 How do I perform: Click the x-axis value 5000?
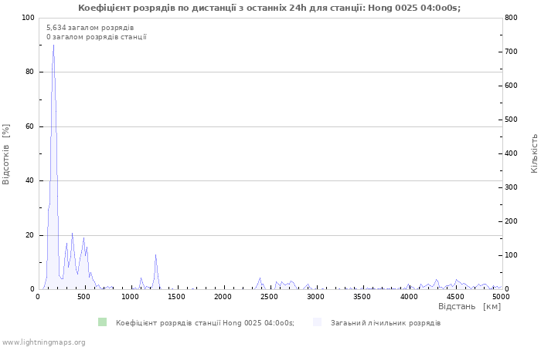click(502, 296)
